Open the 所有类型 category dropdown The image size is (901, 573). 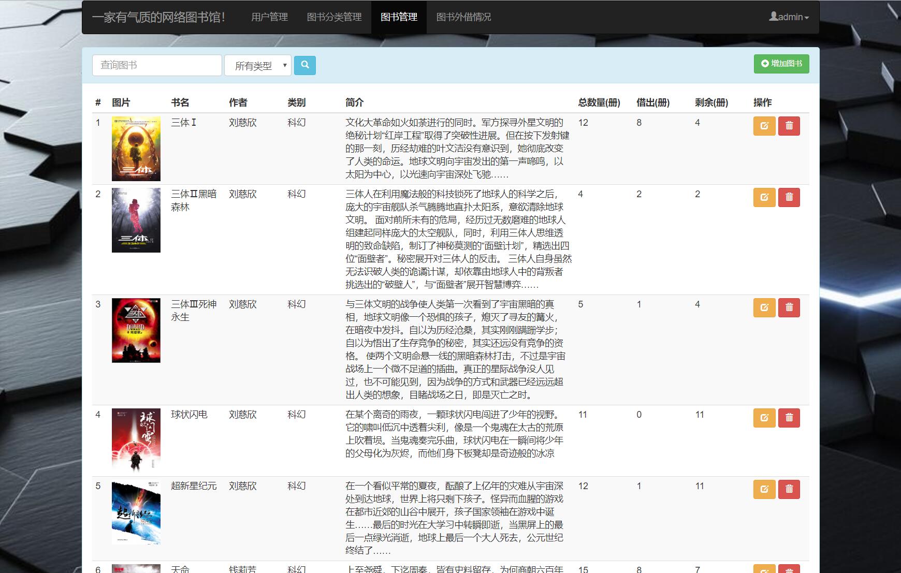(x=258, y=66)
